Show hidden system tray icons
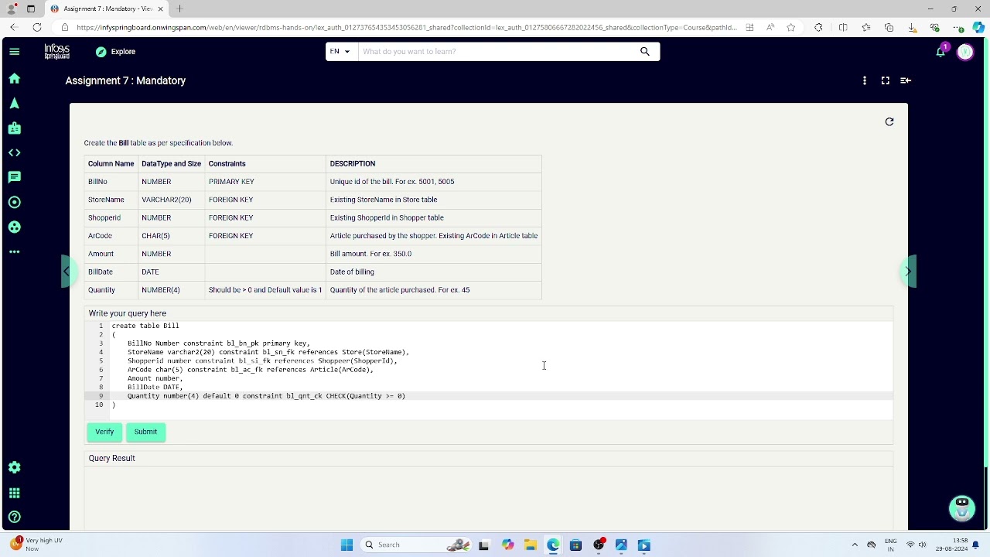 tap(855, 545)
